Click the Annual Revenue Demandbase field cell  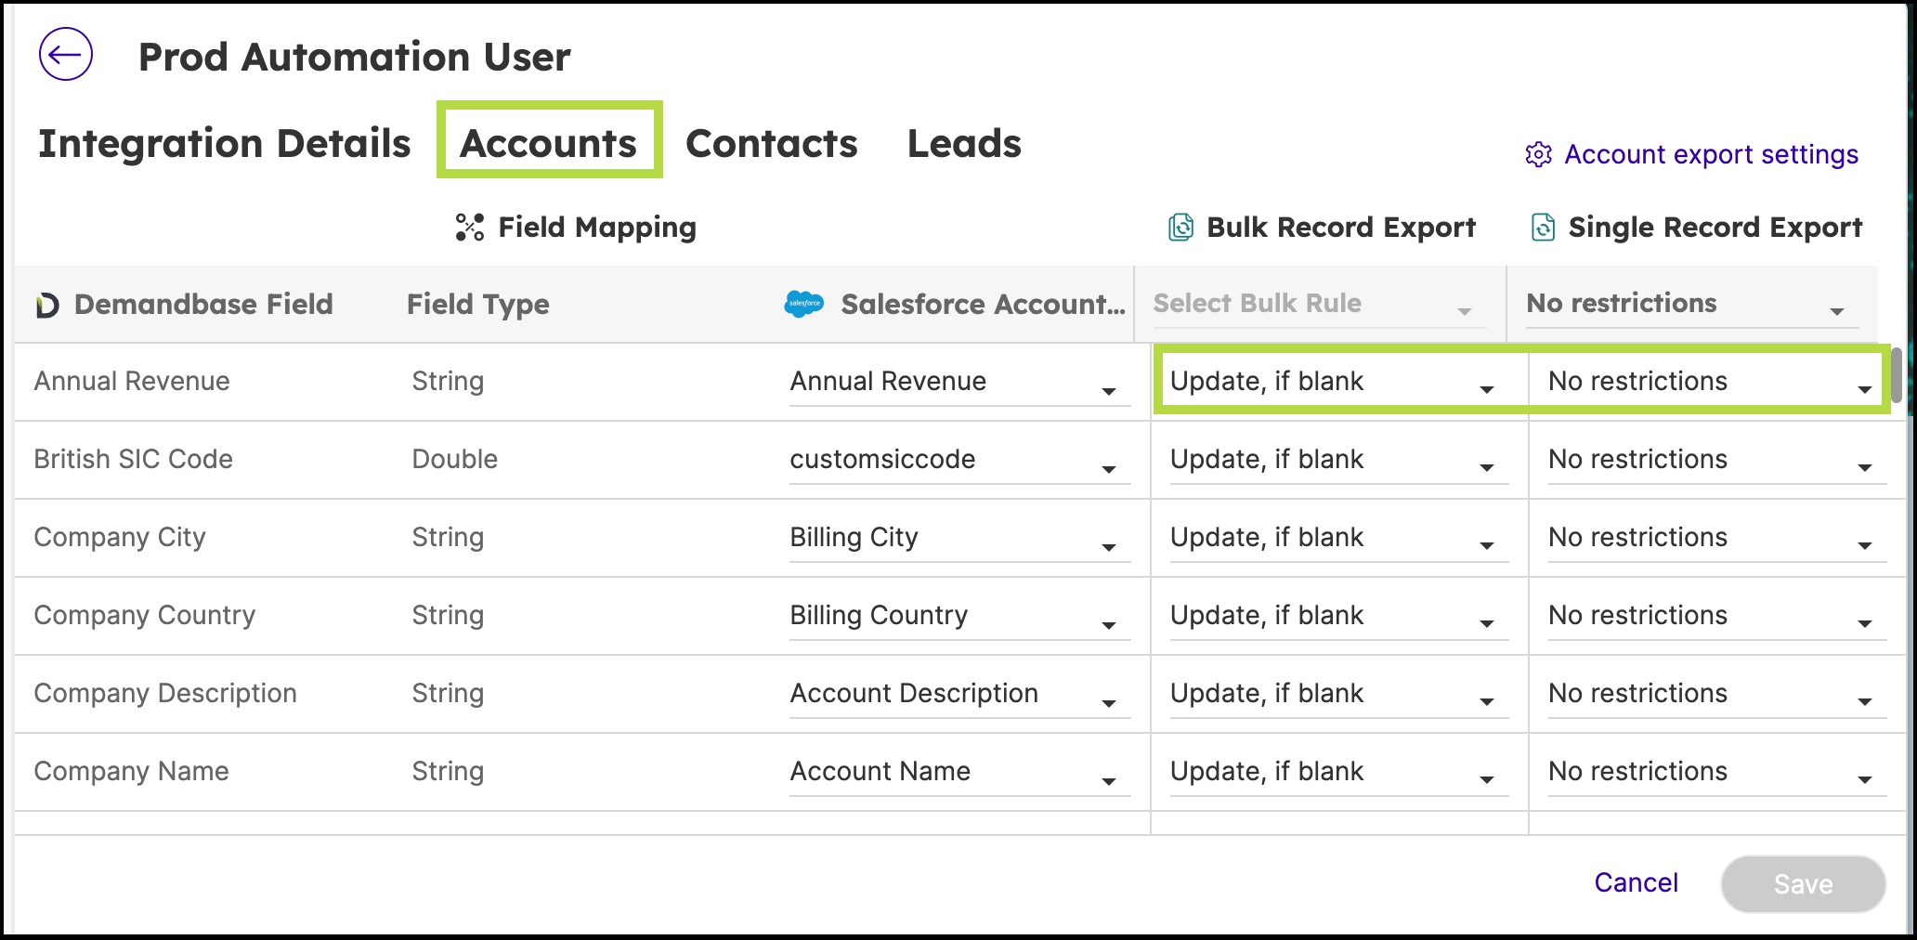(132, 382)
